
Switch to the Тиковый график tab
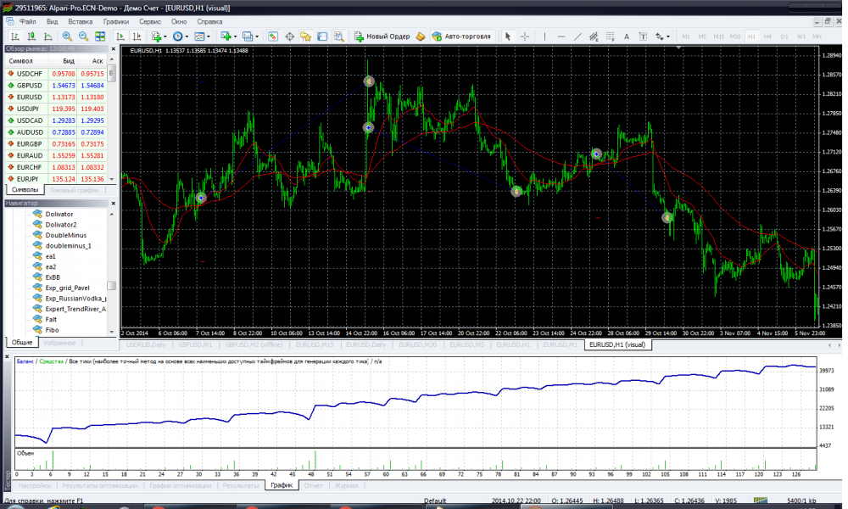coord(74,190)
